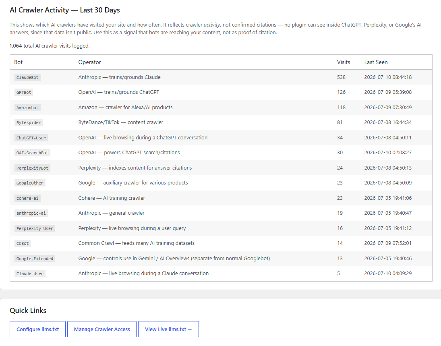Click the Amazonbot bot tag
This screenshot has height=346, width=441.
coord(27,108)
